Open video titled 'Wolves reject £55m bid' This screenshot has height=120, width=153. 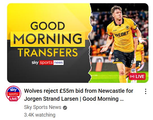79,91
